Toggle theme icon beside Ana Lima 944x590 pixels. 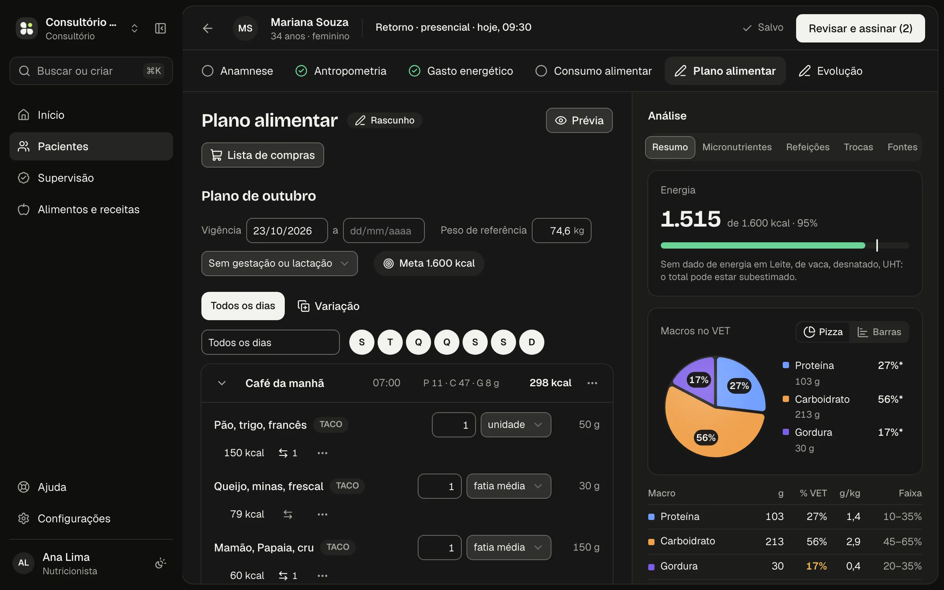tap(160, 563)
